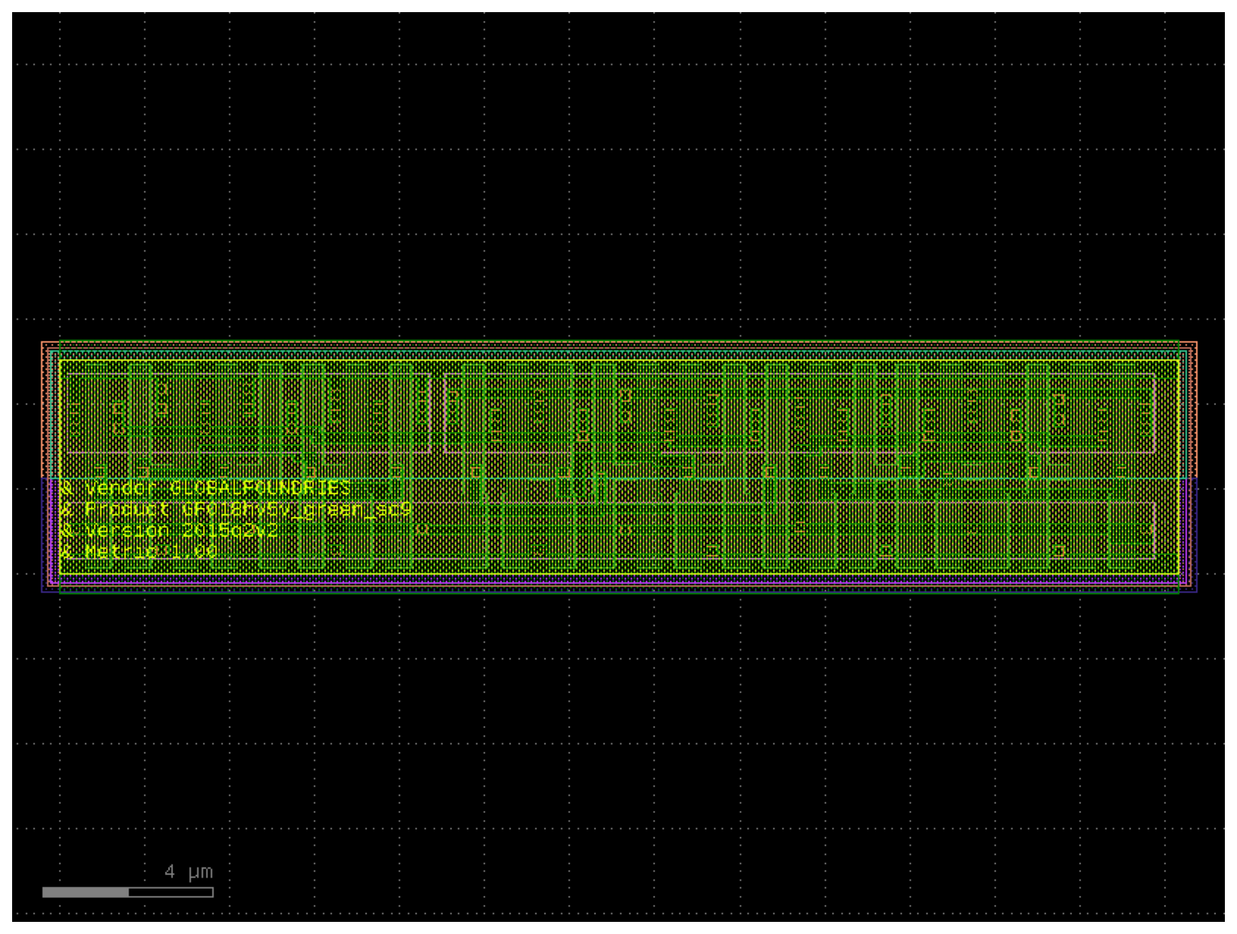Click the '& Vendor GLOBALFOUNDRIES' text label
The height and width of the screenshot is (934, 1237).
tap(205, 488)
